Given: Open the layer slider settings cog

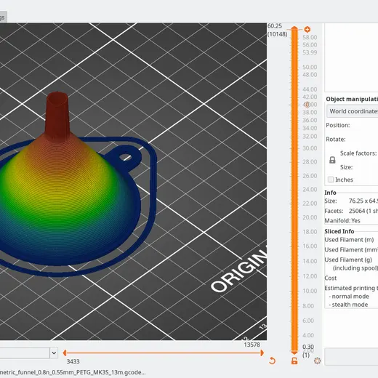Looking at the screenshot, I should 317,361.
